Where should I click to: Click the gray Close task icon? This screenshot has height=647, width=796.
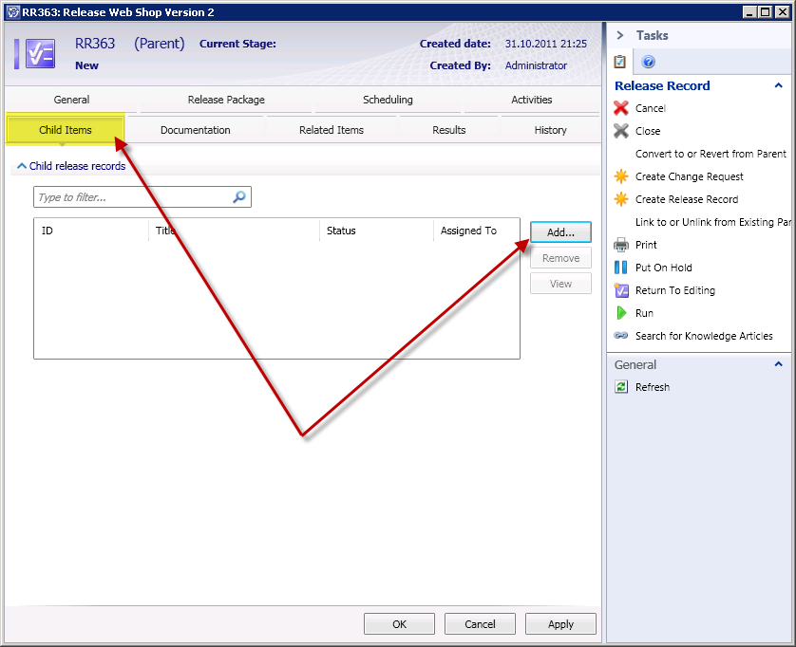click(621, 131)
